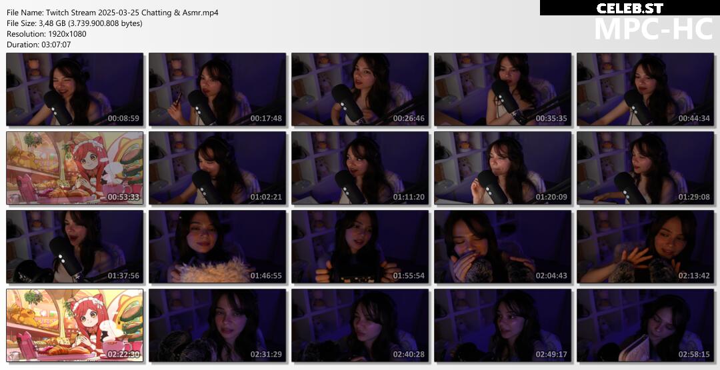Open the final frame at 02:58:15
This screenshot has height=370, width=720.
645,325
